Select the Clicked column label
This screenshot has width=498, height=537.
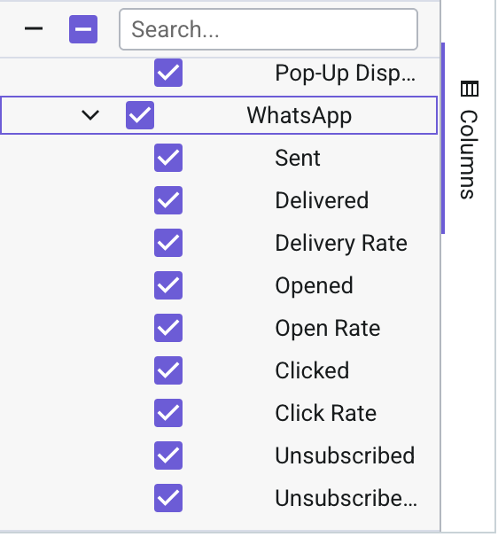coord(312,370)
